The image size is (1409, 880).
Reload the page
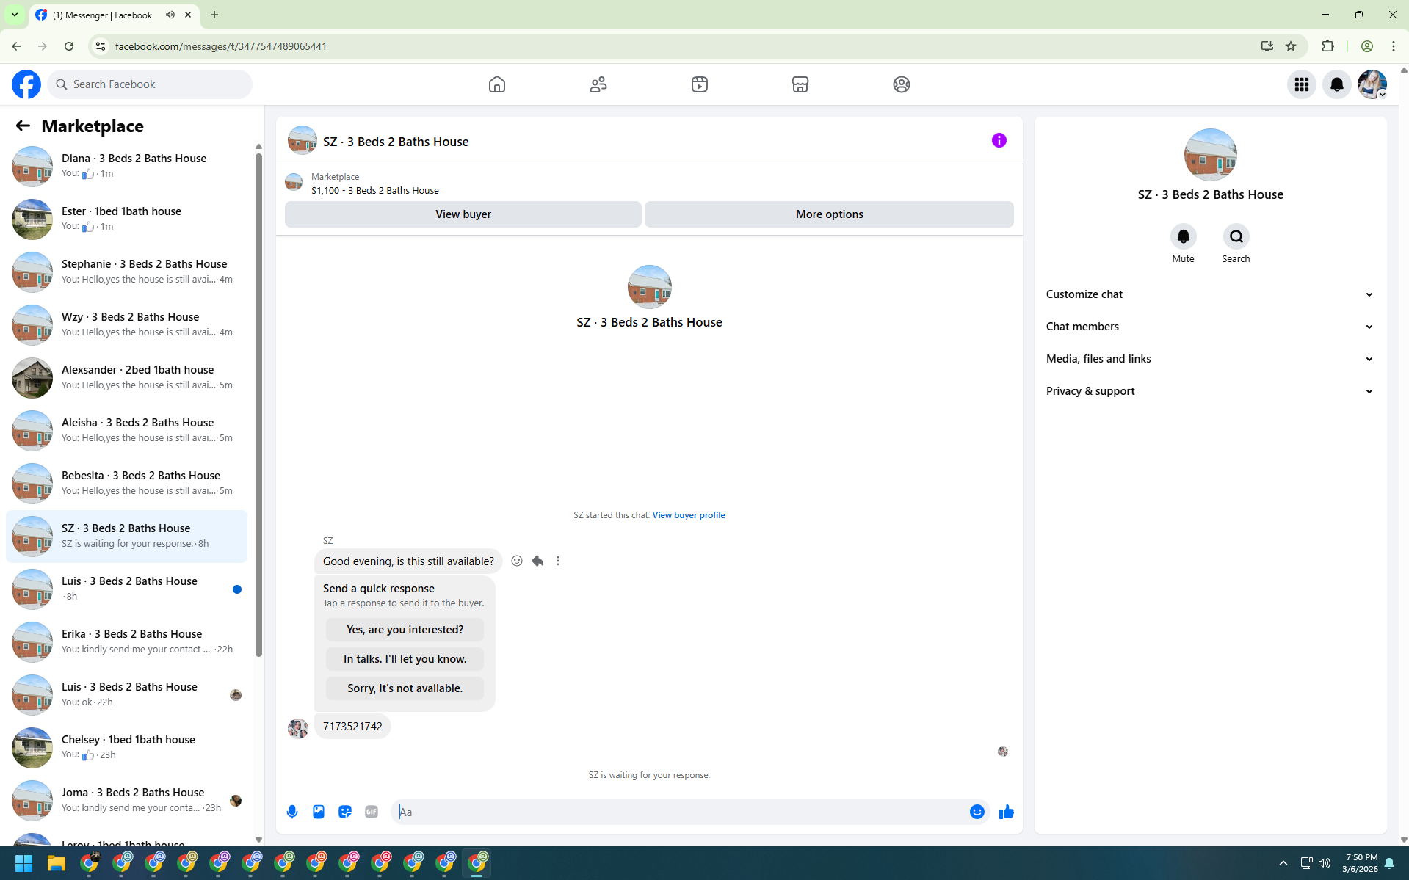[69, 46]
